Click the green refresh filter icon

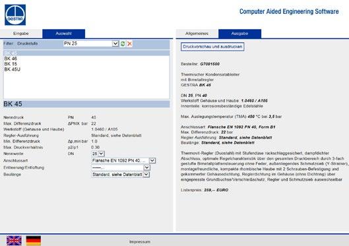tap(123, 44)
